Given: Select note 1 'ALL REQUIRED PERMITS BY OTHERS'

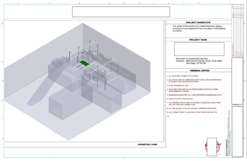Looking at the screenshot, I should coord(182,76).
